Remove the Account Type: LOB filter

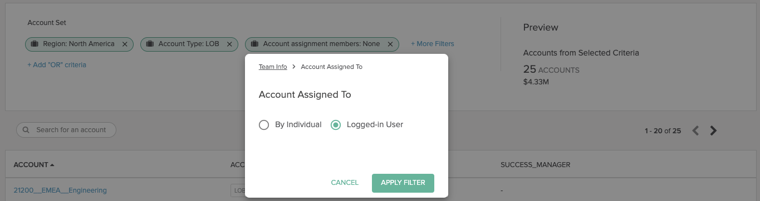229,44
